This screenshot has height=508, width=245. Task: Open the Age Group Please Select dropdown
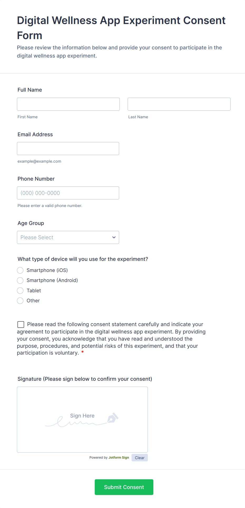pos(68,237)
